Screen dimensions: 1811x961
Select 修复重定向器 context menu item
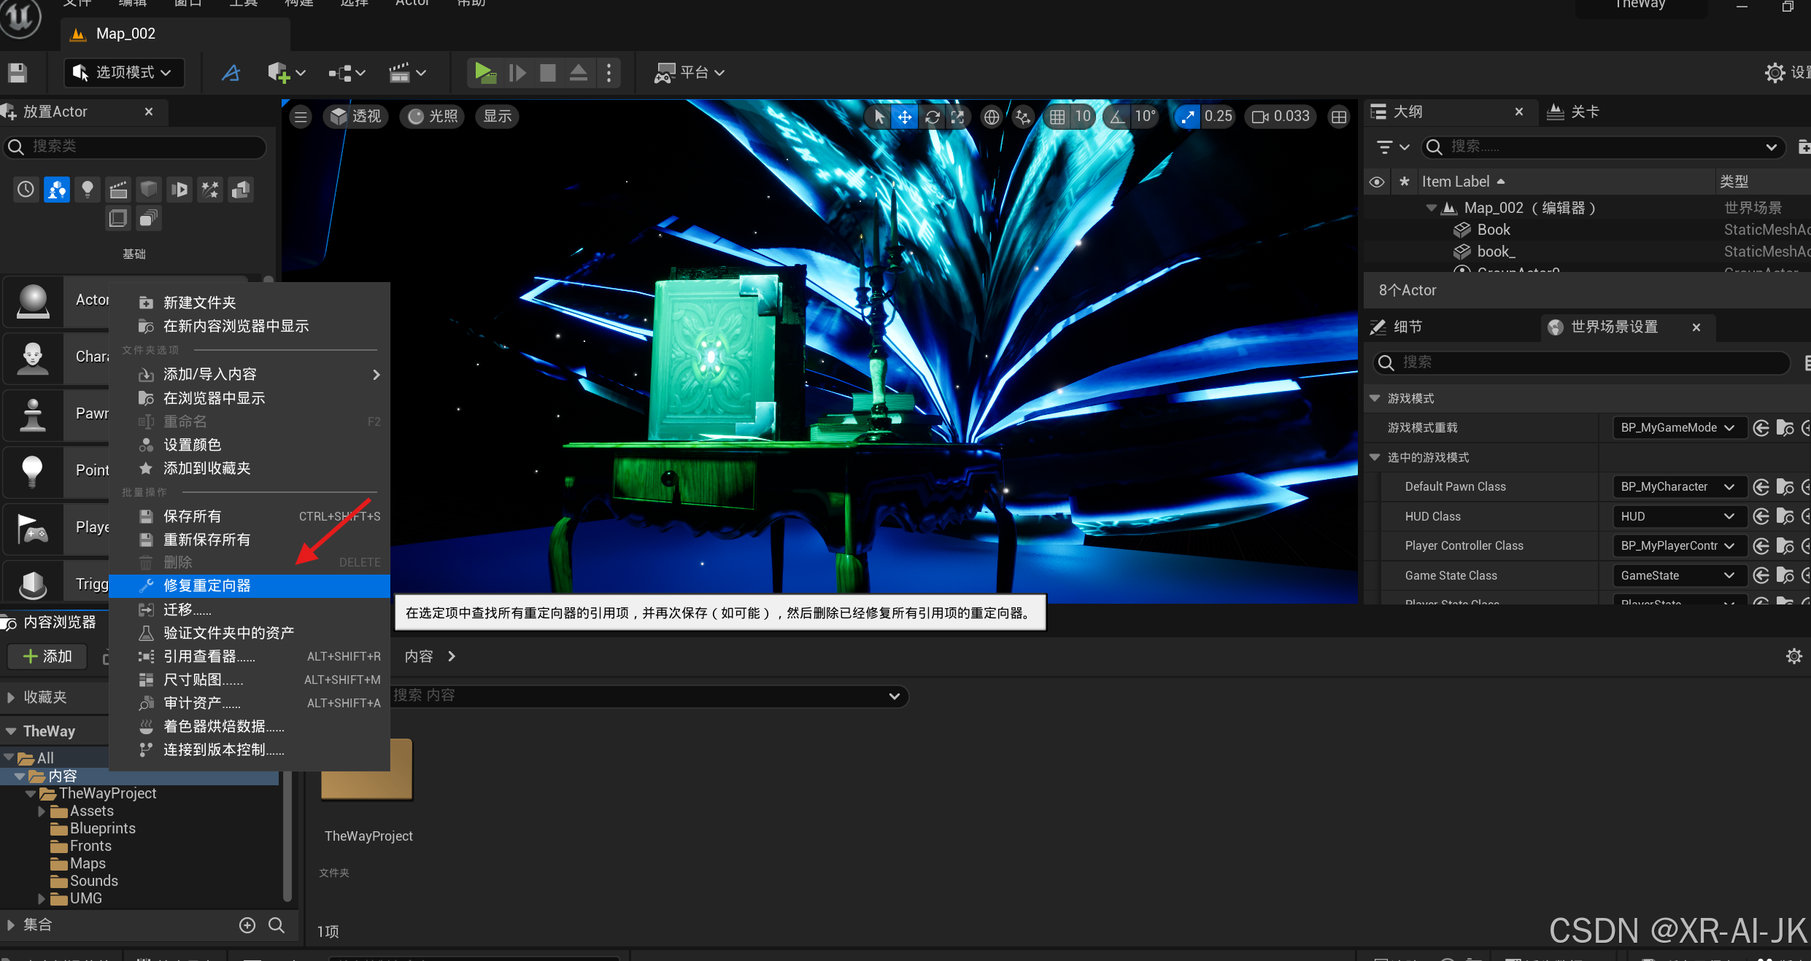(x=207, y=585)
